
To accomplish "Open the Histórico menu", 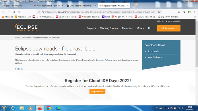I will [24, 1].
